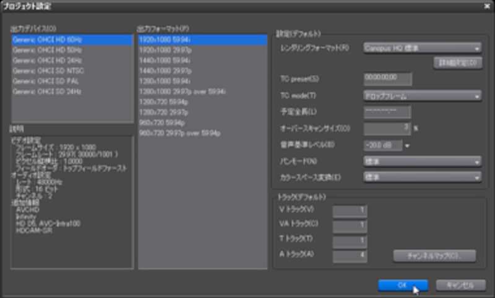495x298 pixels.
Task: Open the detailed settings button below rendering format
Action: coord(458,63)
